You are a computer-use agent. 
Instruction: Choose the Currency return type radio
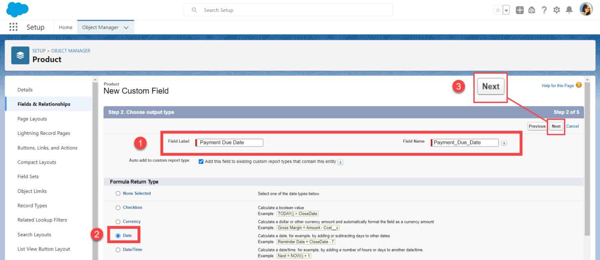point(118,222)
